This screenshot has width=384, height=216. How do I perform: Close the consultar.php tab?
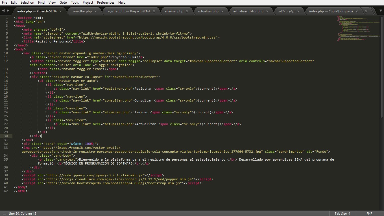pos(95,11)
